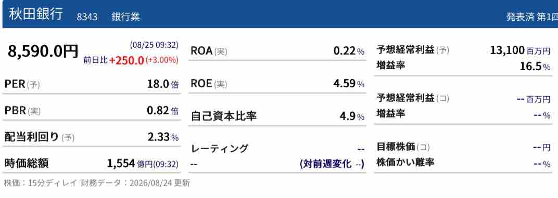558x198 pixels.
Task: Click the レーティング label
Action: click(219, 148)
